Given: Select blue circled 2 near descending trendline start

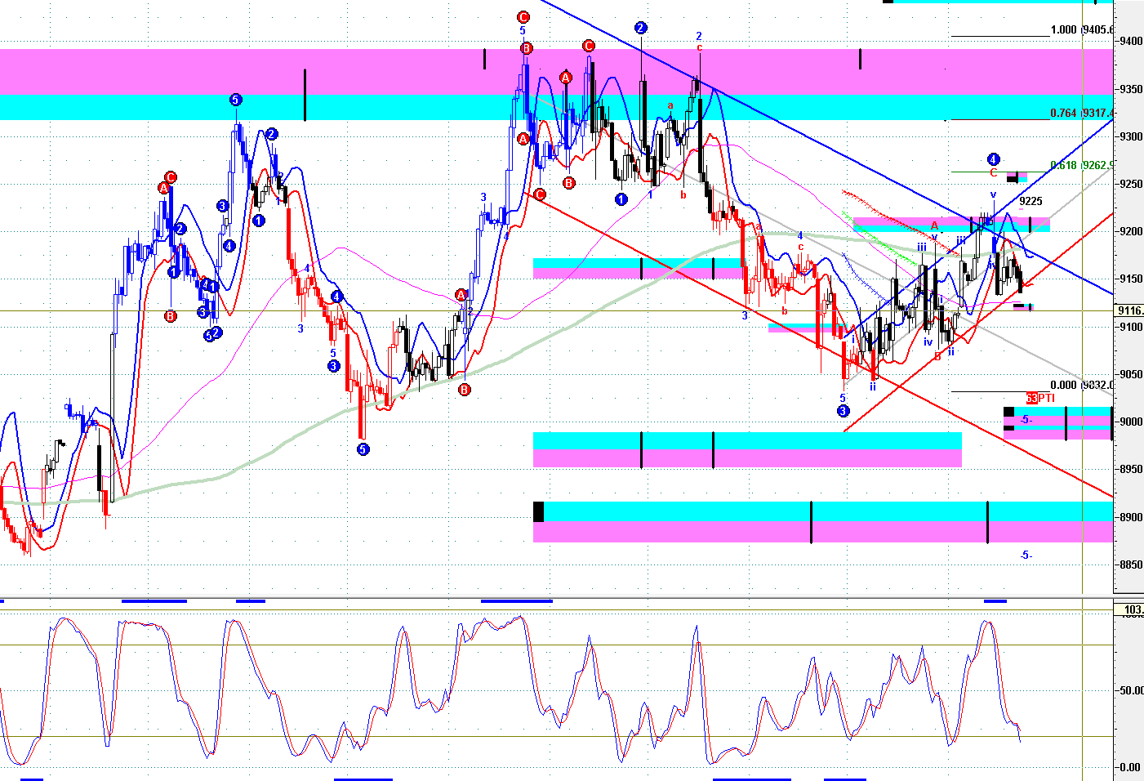Looking at the screenshot, I should coord(641,28).
